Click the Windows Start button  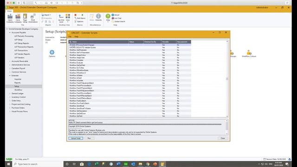(x=8, y=164)
